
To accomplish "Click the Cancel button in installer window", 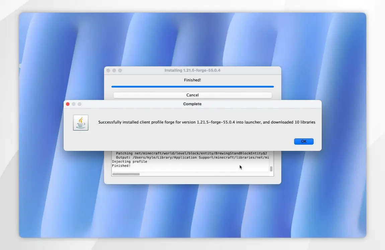I will (x=192, y=95).
